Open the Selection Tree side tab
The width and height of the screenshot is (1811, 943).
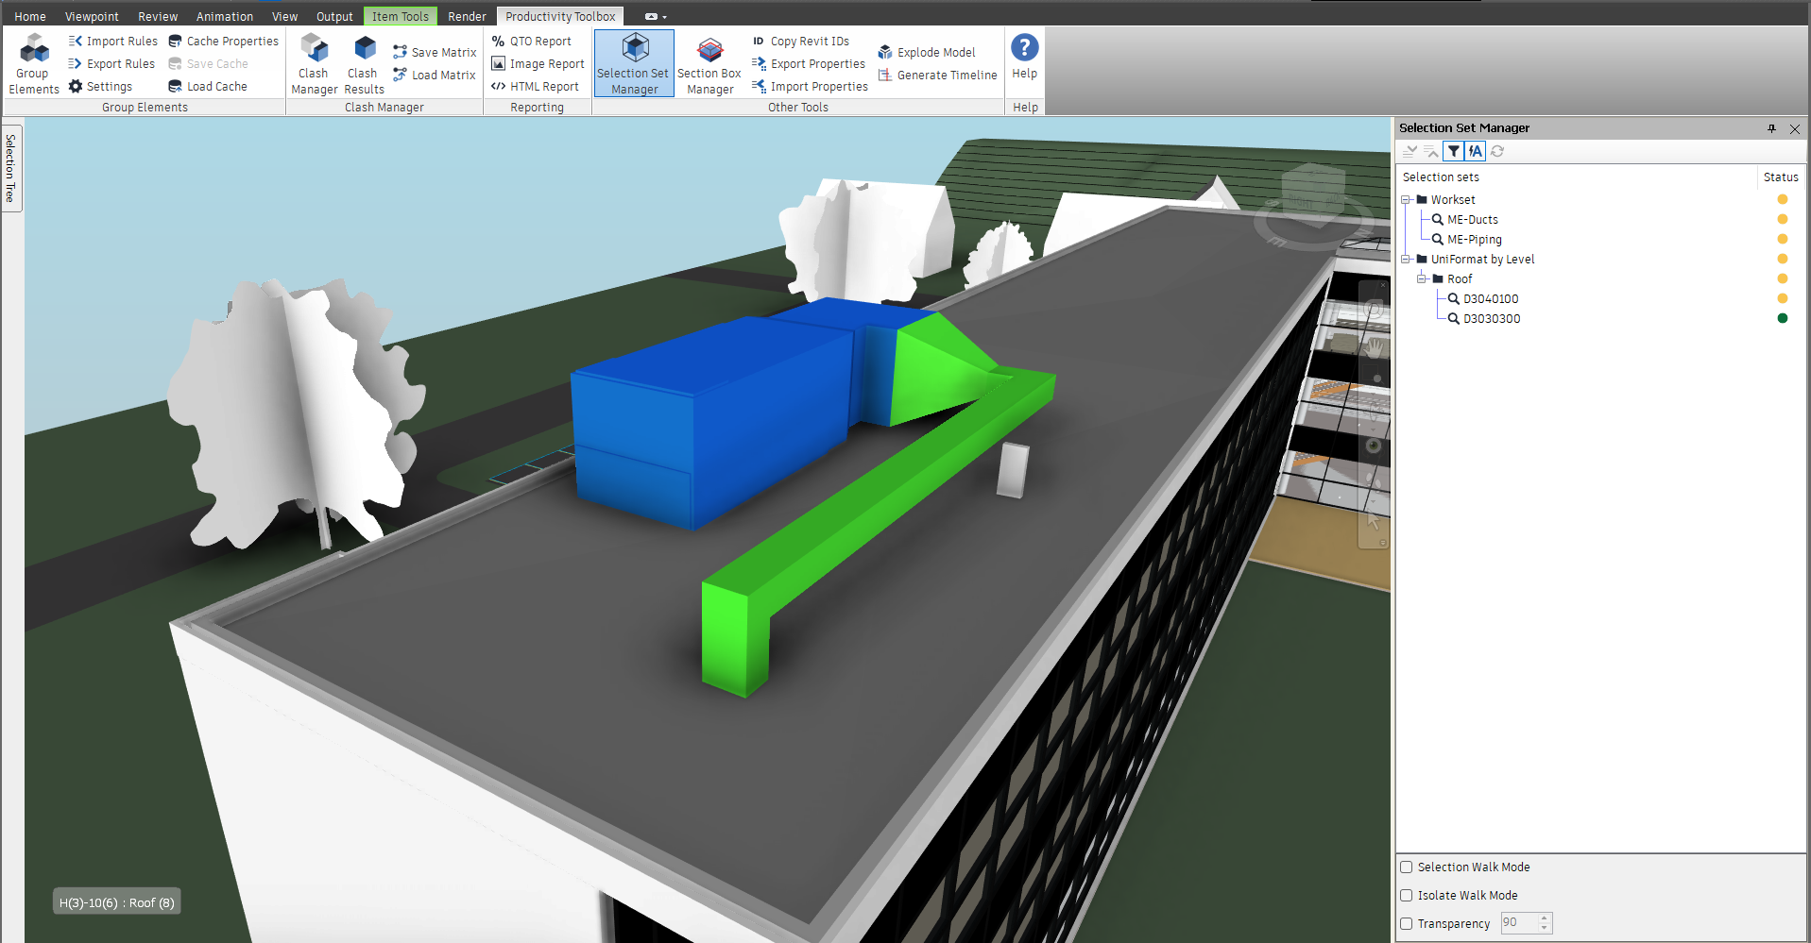pyautogui.click(x=11, y=168)
